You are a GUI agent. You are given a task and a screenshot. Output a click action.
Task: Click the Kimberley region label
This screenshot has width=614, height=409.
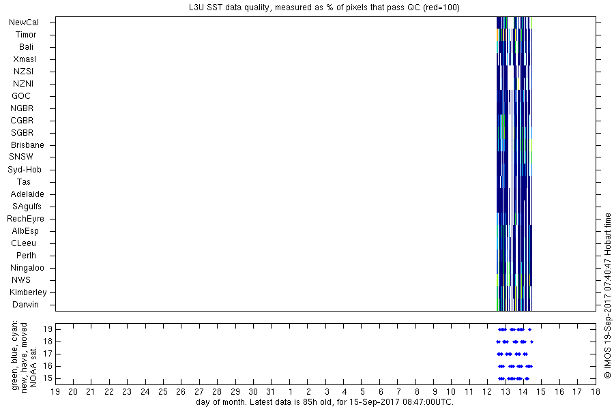click(28, 292)
